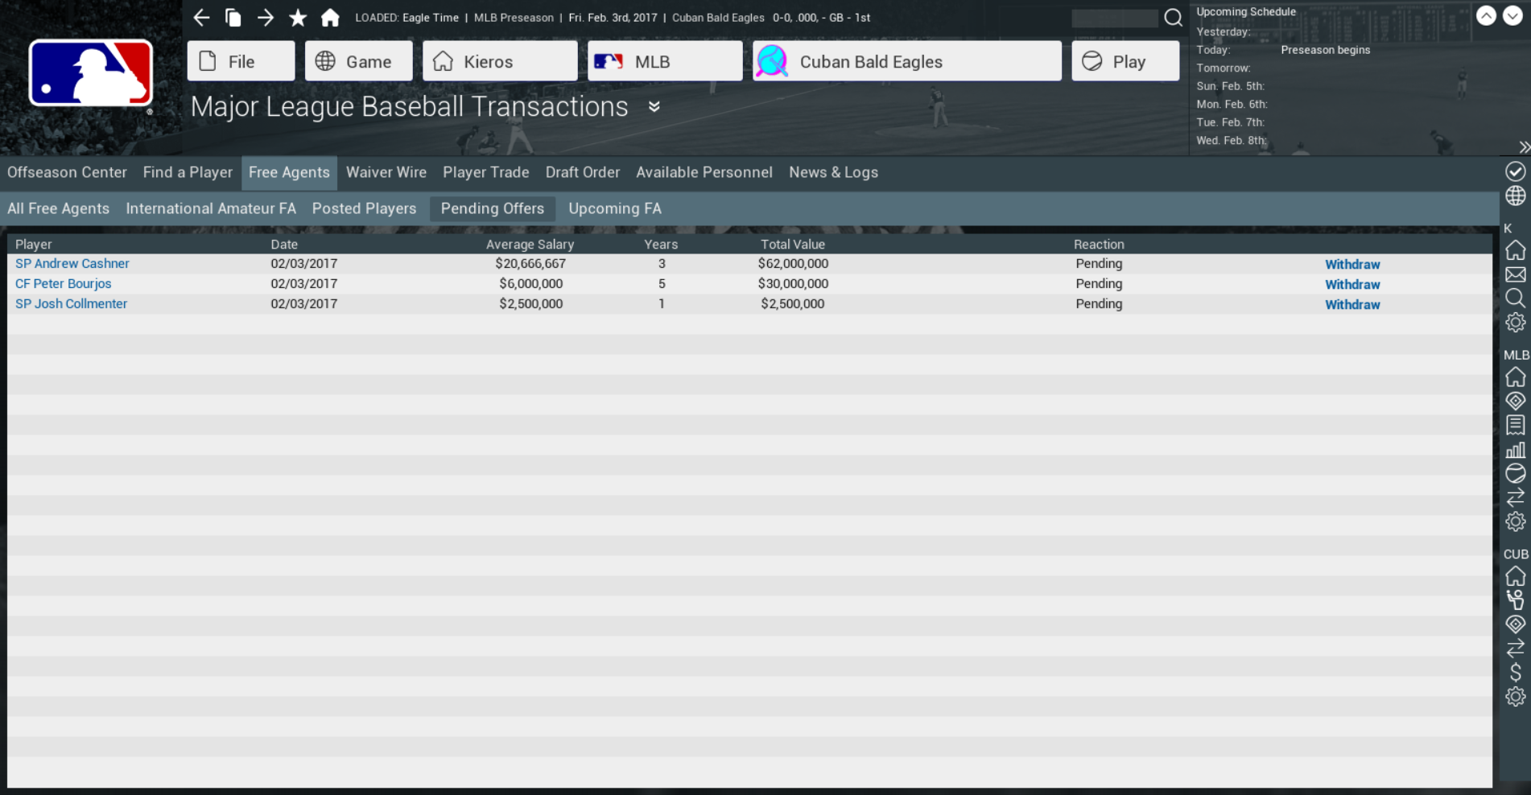
Task: Go back using the left arrow
Action: pos(201,18)
